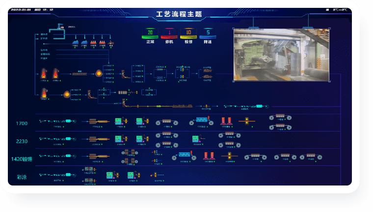
Task: Select first green annealing unit in 1700 row
Action: pos(121,121)
